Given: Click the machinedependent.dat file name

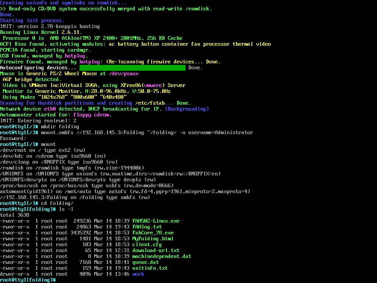Looking at the screenshot, I should coord(162,256).
